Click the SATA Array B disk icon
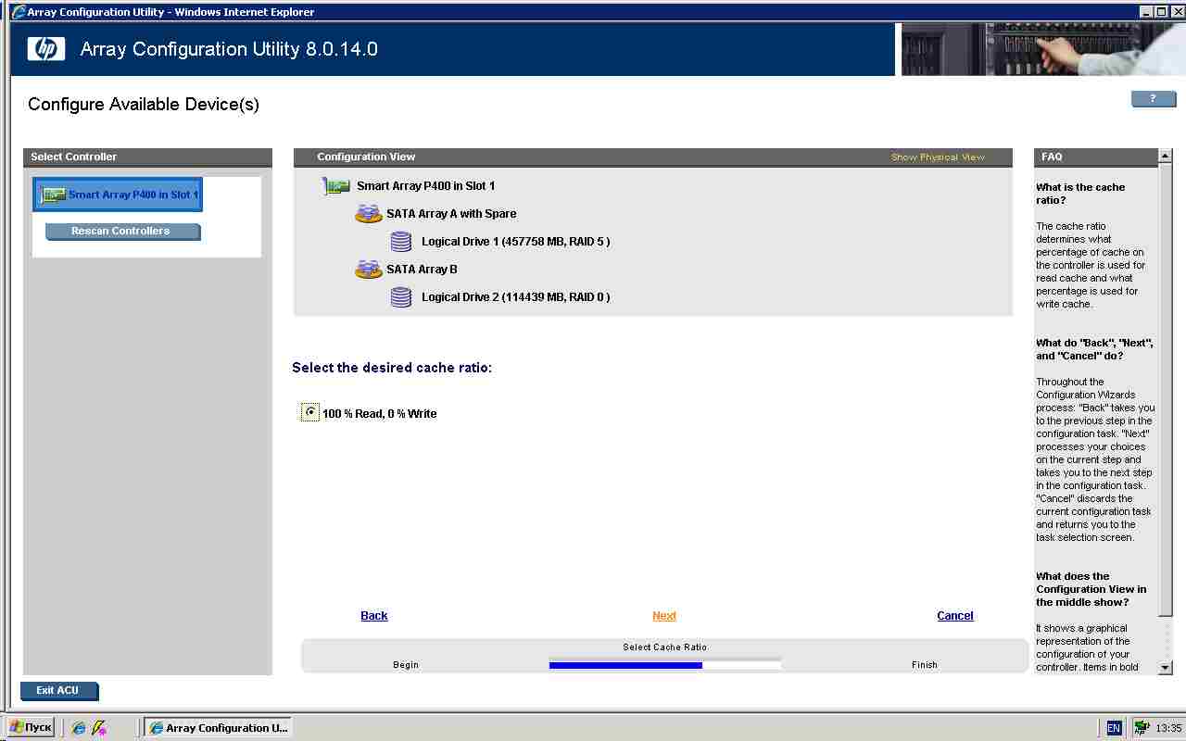 (368, 270)
